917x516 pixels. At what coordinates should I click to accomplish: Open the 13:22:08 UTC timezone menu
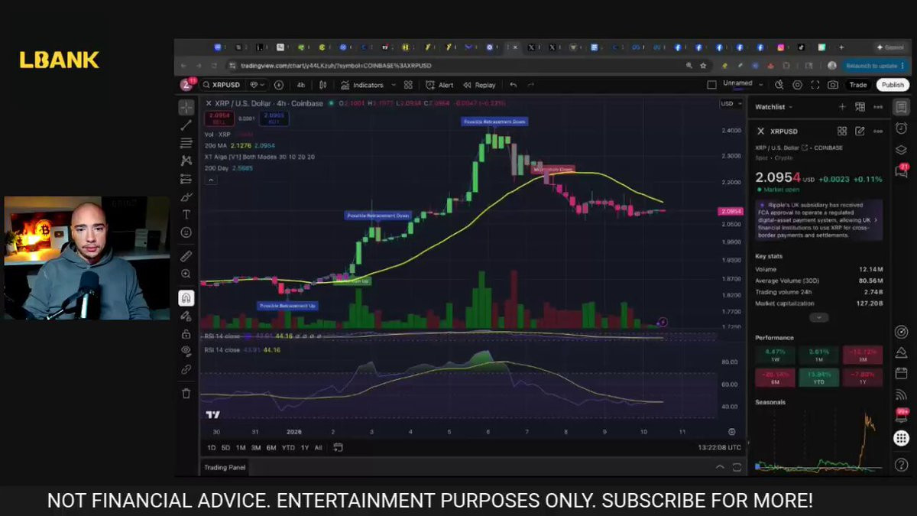[x=719, y=447]
